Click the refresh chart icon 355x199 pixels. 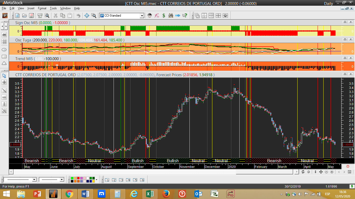pos(303,172)
